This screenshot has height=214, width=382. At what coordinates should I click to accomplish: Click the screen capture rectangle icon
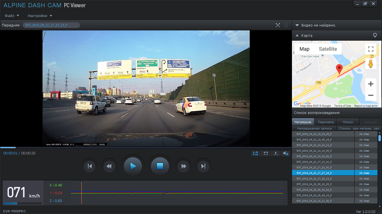[x=266, y=153]
